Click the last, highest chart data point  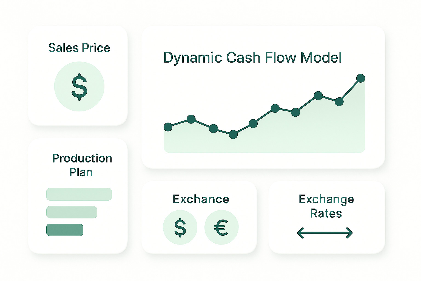point(360,78)
